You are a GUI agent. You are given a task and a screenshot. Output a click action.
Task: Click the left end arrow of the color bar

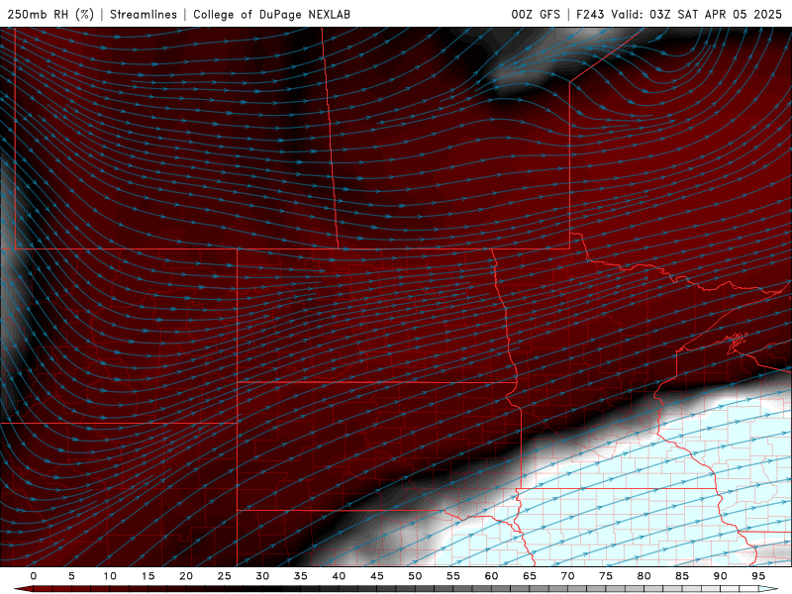tap(23, 589)
